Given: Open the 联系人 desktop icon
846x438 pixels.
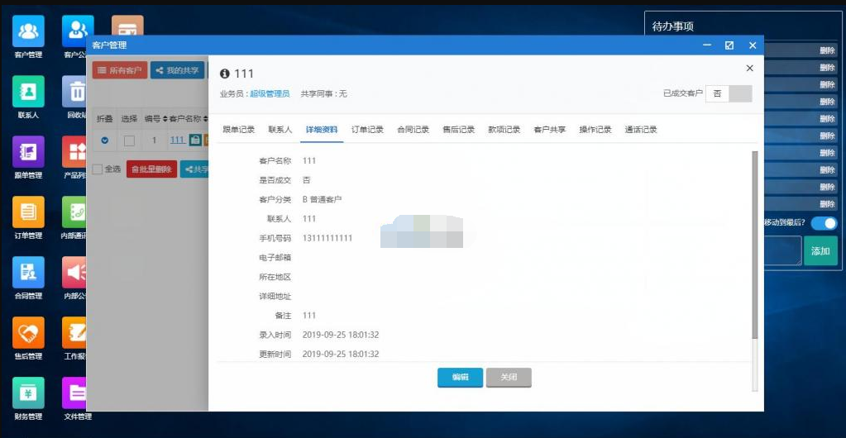Looking at the screenshot, I should click(28, 92).
